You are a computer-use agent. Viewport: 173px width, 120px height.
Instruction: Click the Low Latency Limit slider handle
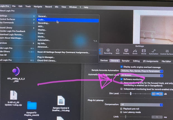[x=126, y=117]
